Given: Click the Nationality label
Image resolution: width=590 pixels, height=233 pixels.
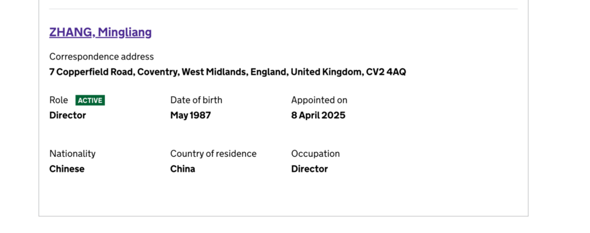Looking at the screenshot, I should [73, 154].
